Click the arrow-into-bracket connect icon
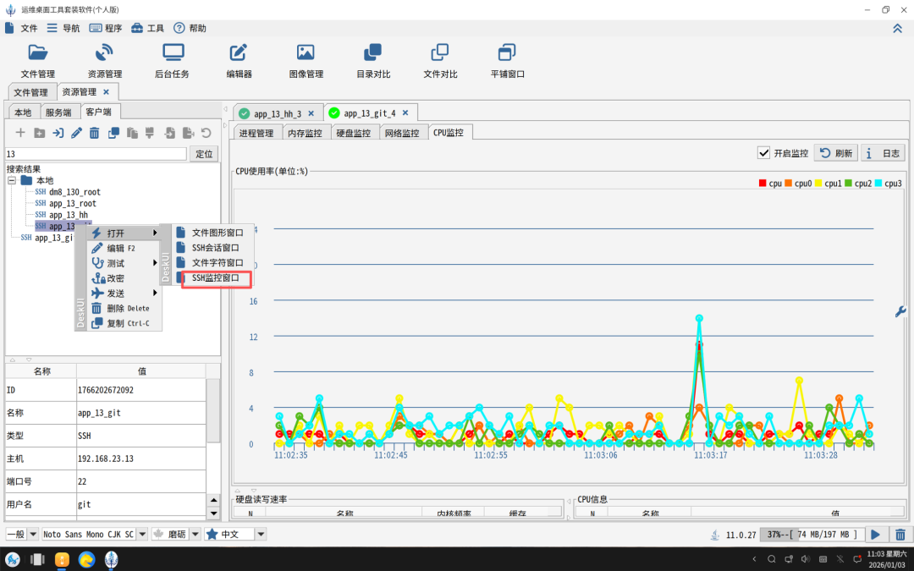The height and width of the screenshot is (571, 914). coord(58,133)
